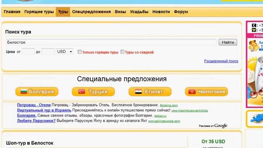Go to Горящие туры section
The width and height of the screenshot is (263, 148).
(x=39, y=12)
